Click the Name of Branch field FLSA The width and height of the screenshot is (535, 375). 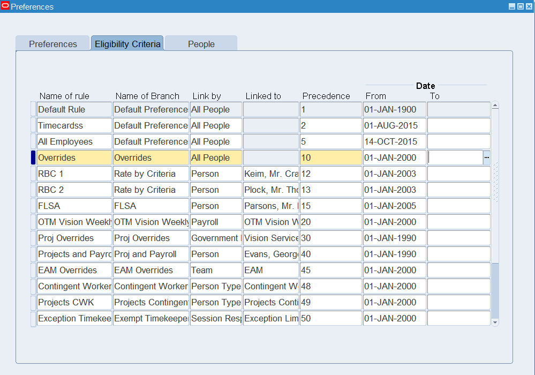[x=151, y=206]
